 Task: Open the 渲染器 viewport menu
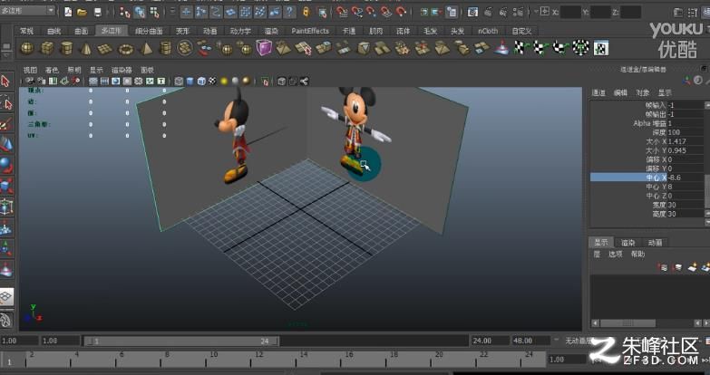[122, 70]
